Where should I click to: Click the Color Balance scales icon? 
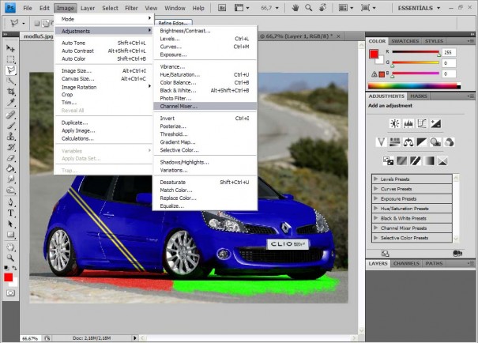point(408,142)
